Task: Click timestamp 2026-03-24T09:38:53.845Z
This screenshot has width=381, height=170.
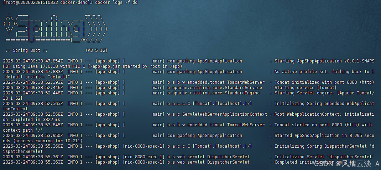Action: 33,125
